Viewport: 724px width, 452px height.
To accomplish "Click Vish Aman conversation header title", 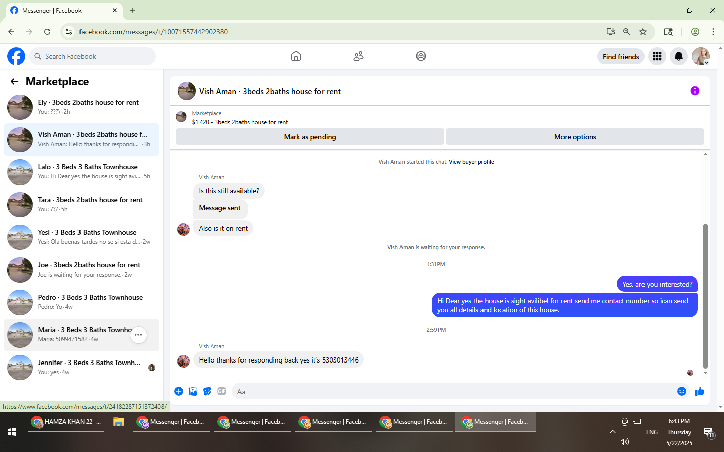I will pos(270,92).
